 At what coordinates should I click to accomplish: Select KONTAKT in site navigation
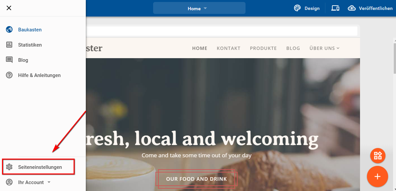pos(229,48)
